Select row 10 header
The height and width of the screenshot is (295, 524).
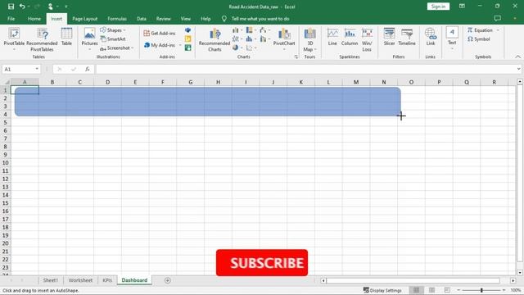point(6,163)
